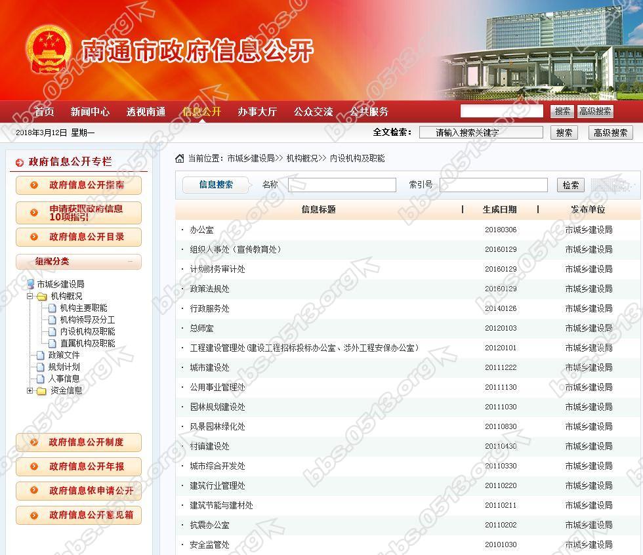
Task: Click the arrow icon on 政府信息公开指南
Action: 34,185
